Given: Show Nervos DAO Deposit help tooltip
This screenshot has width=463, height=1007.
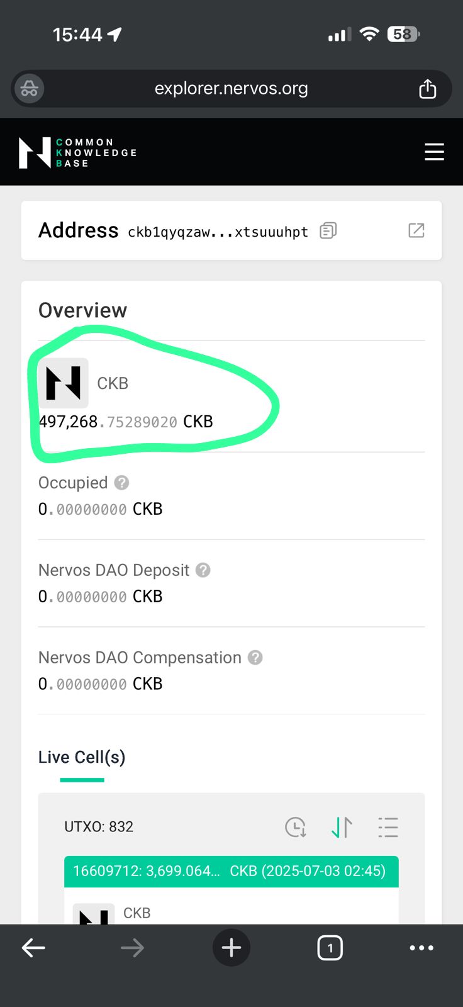Looking at the screenshot, I should 203,570.
